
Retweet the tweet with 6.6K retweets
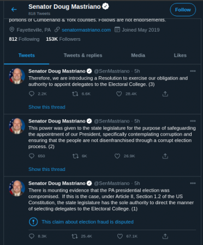[75, 94]
